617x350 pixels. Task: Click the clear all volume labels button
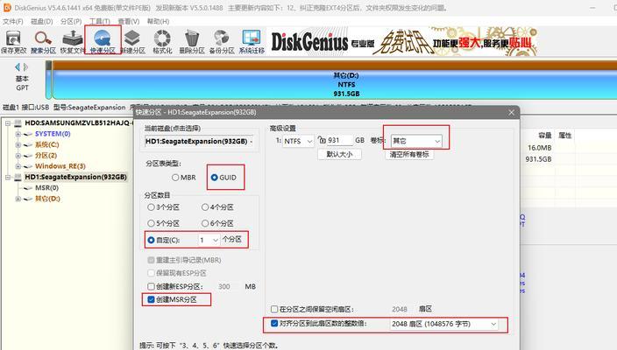click(x=409, y=154)
